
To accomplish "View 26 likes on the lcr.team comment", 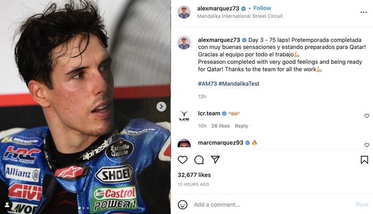I will [221, 126].
